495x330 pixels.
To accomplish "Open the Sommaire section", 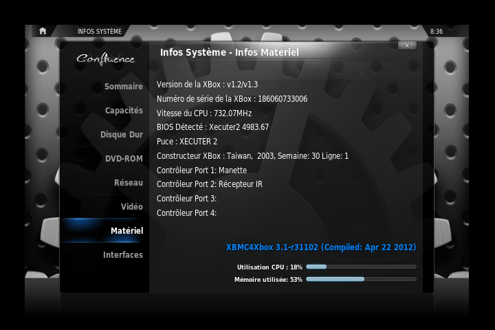I will 123,87.
